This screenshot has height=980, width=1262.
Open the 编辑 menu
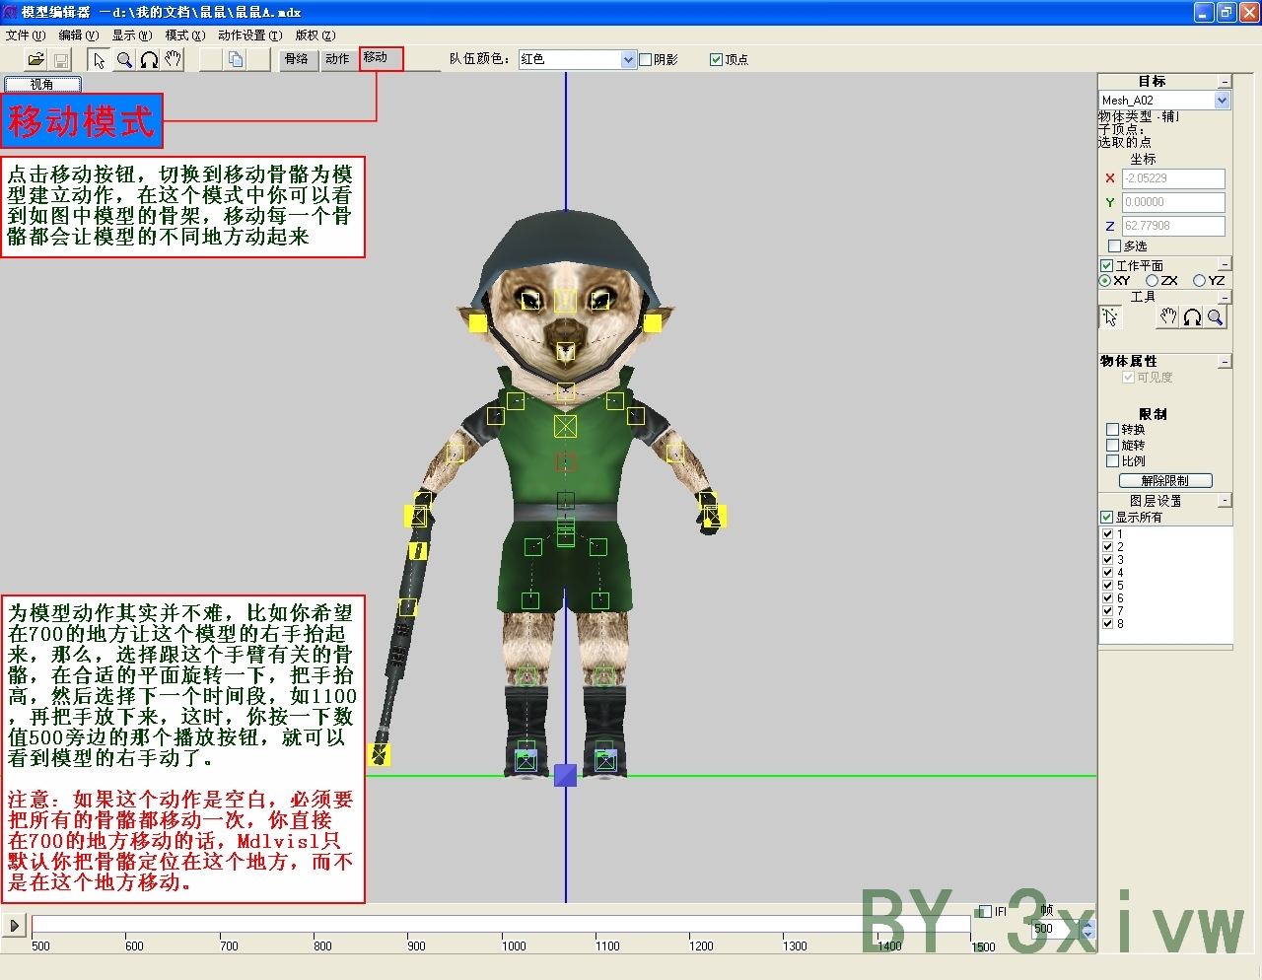tap(78, 35)
